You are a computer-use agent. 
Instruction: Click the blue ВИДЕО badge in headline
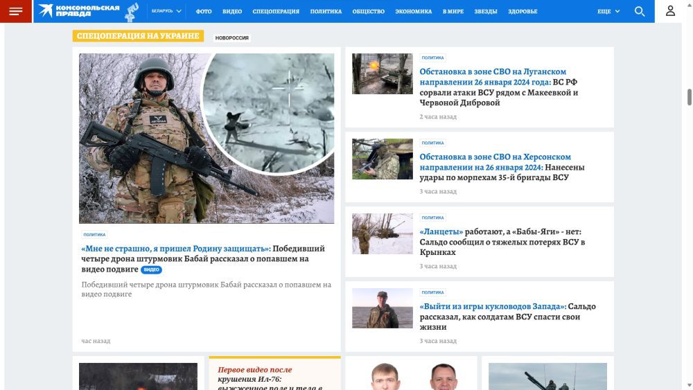click(x=151, y=269)
